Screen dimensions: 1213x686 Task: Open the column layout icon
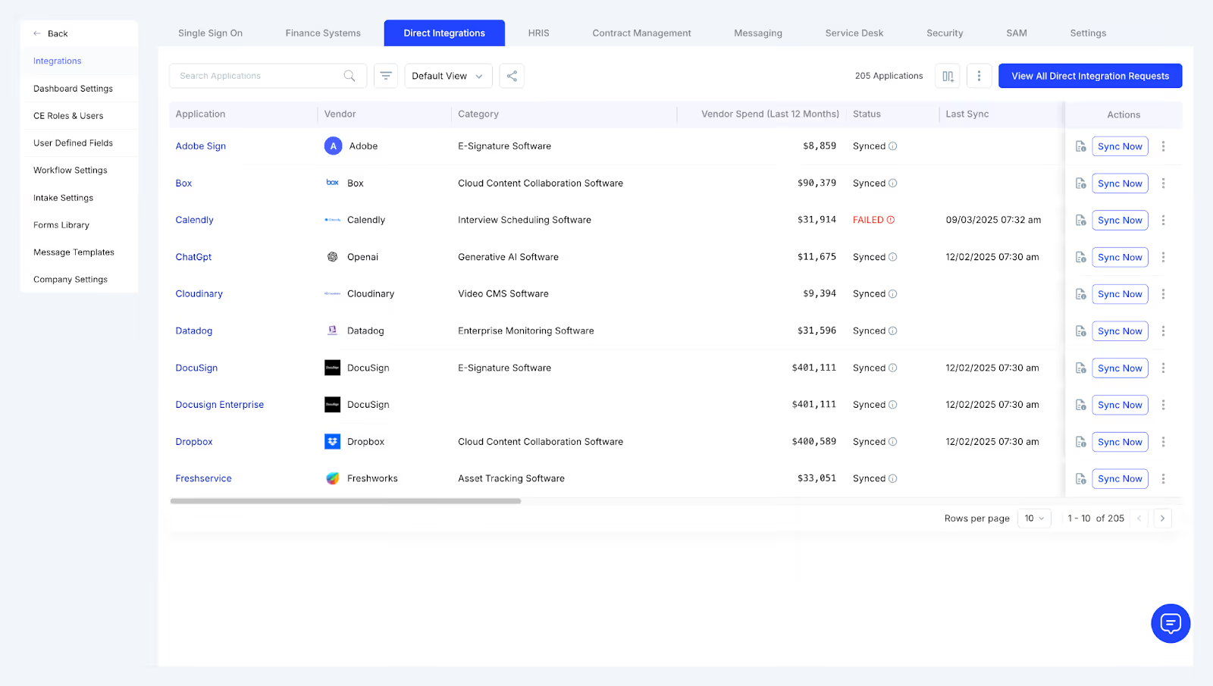(x=948, y=76)
